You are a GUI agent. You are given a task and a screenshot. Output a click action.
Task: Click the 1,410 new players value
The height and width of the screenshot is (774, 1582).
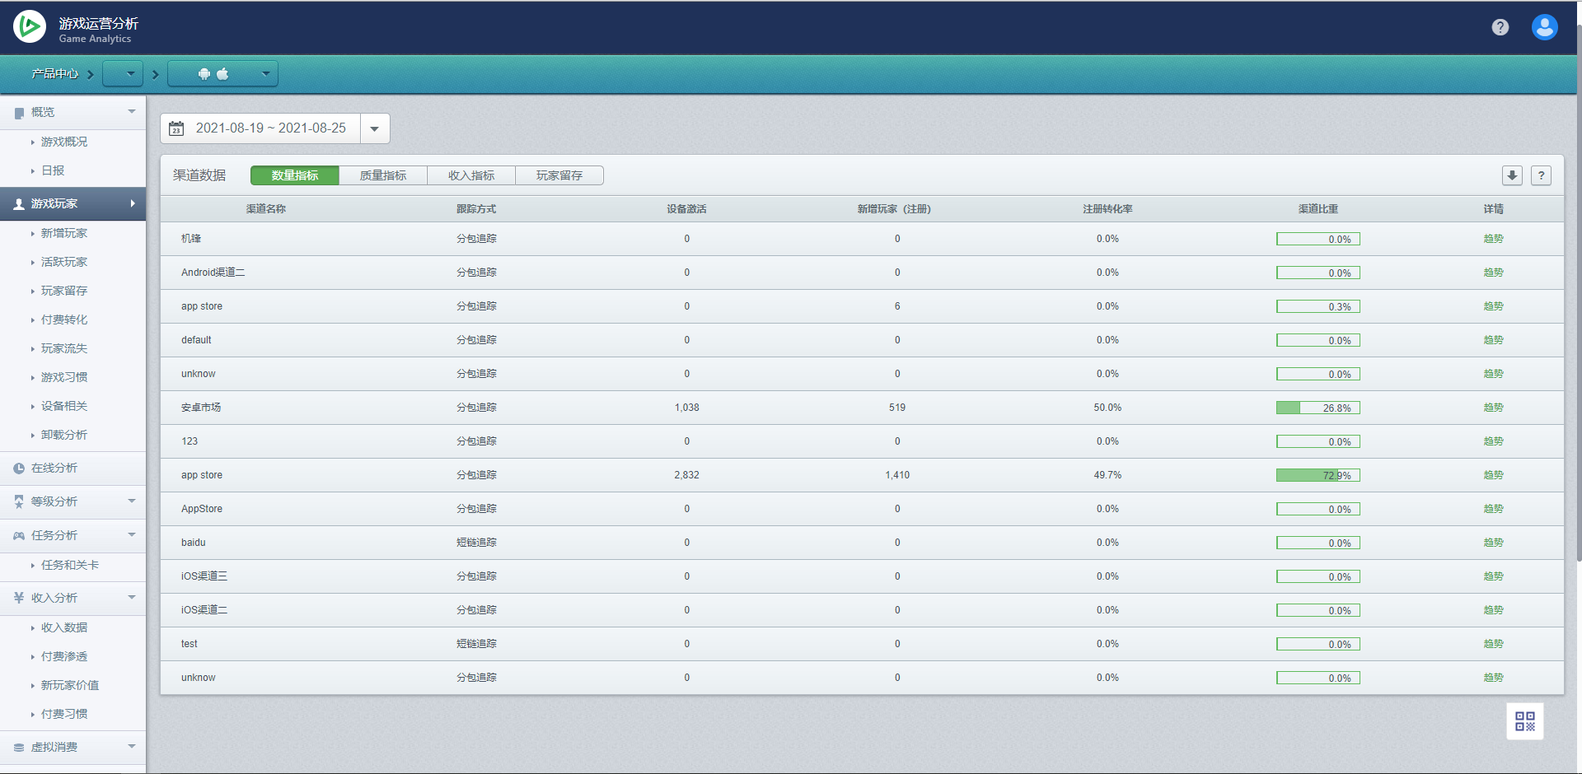(897, 475)
